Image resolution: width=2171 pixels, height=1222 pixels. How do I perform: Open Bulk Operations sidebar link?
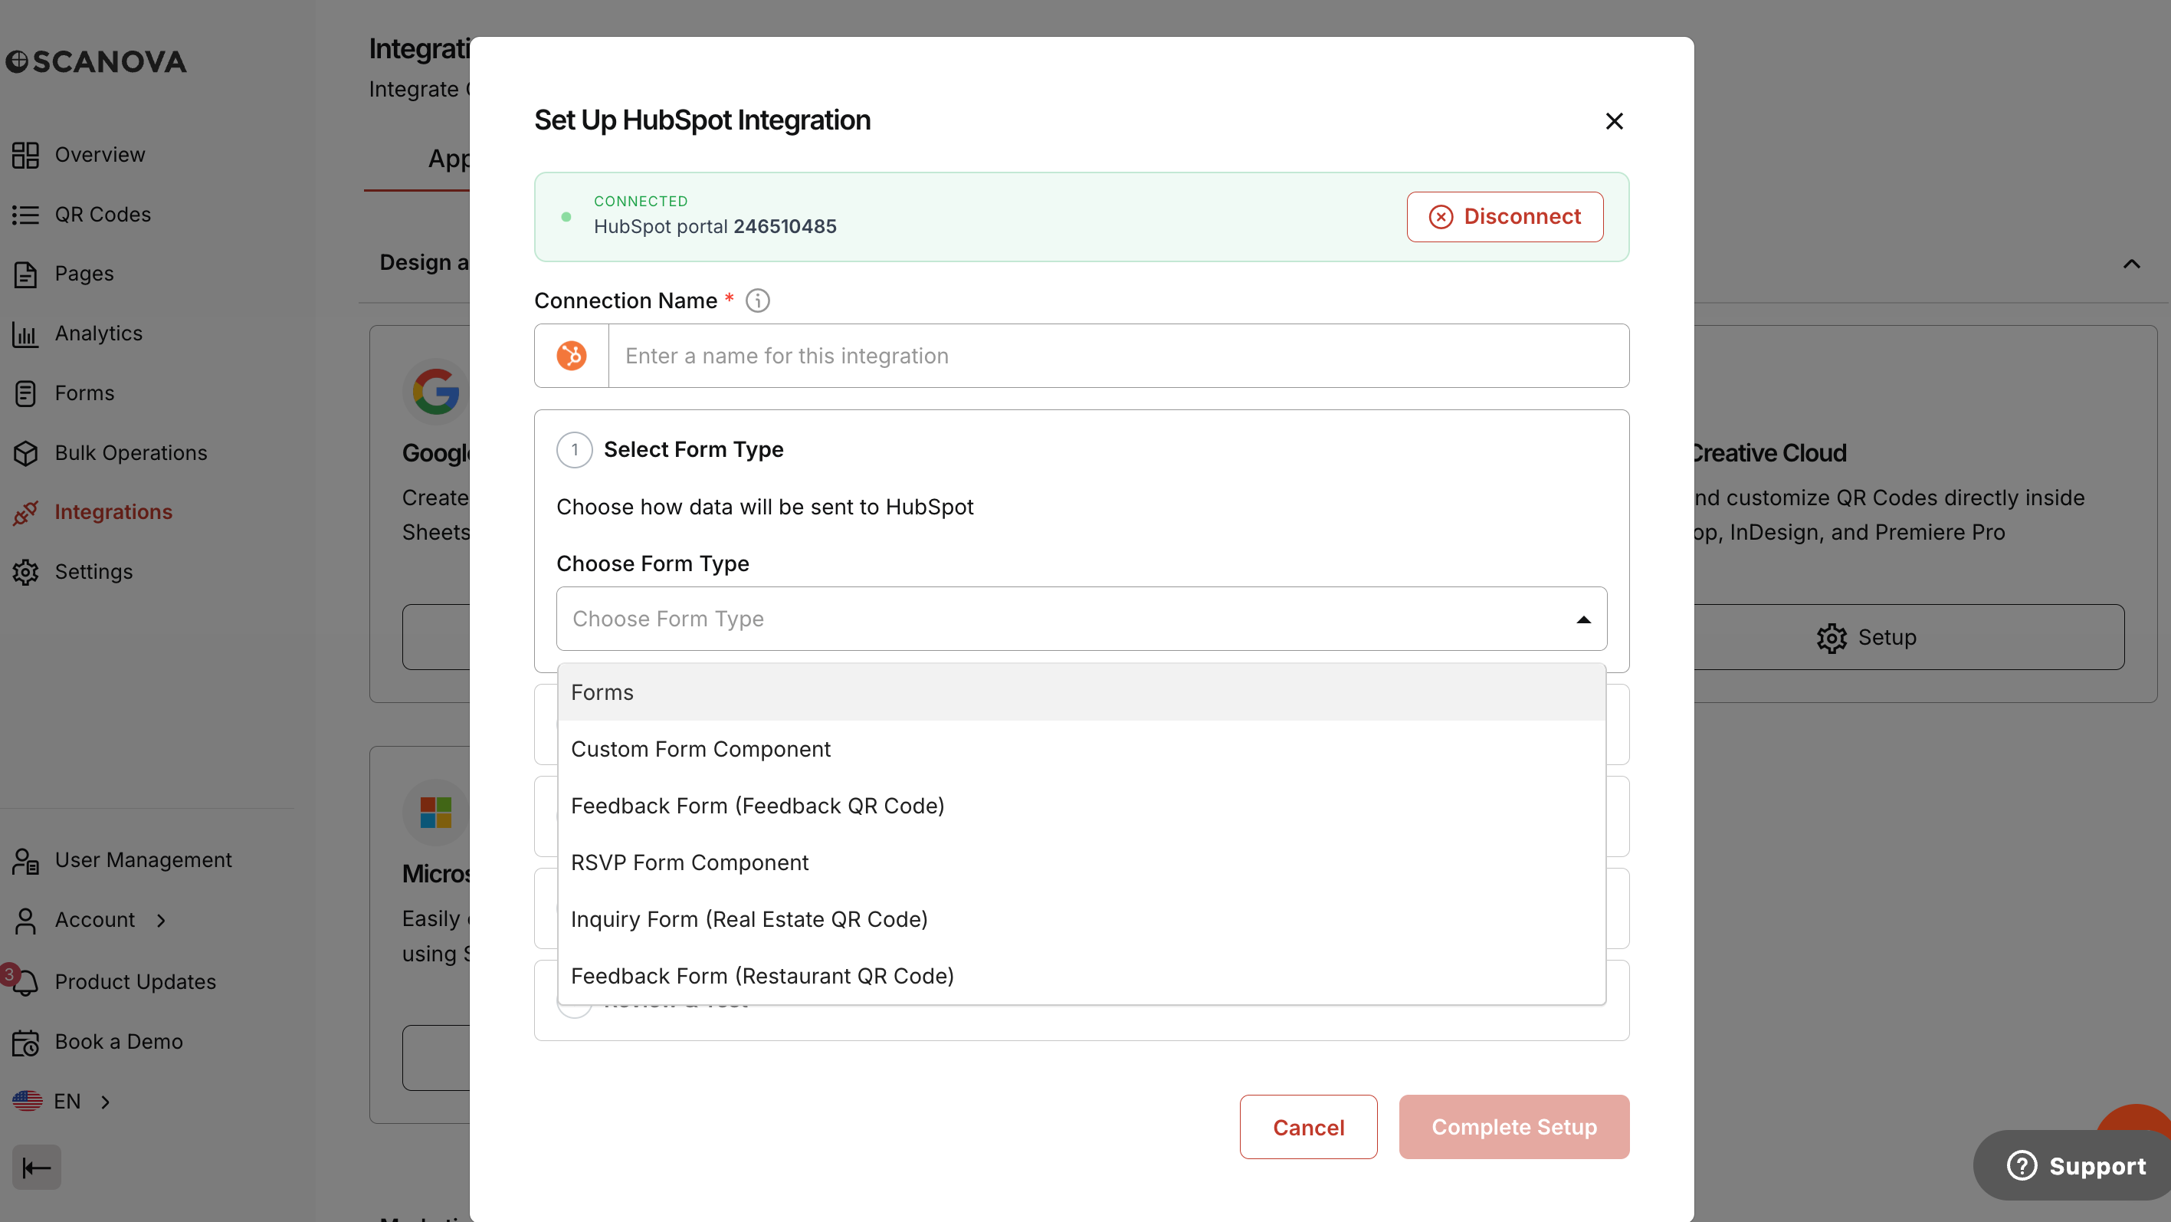pyautogui.click(x=130, y=453)
